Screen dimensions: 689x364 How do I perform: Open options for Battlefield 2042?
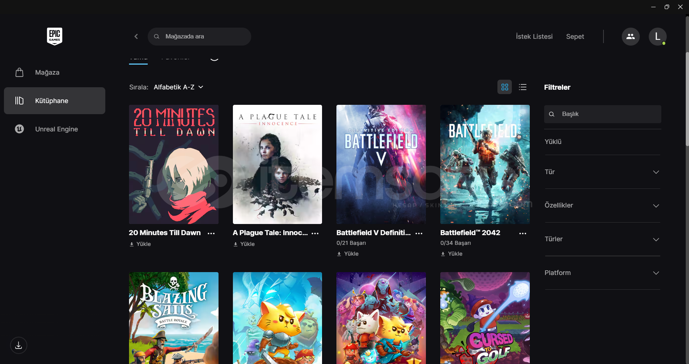coord(523,233)
